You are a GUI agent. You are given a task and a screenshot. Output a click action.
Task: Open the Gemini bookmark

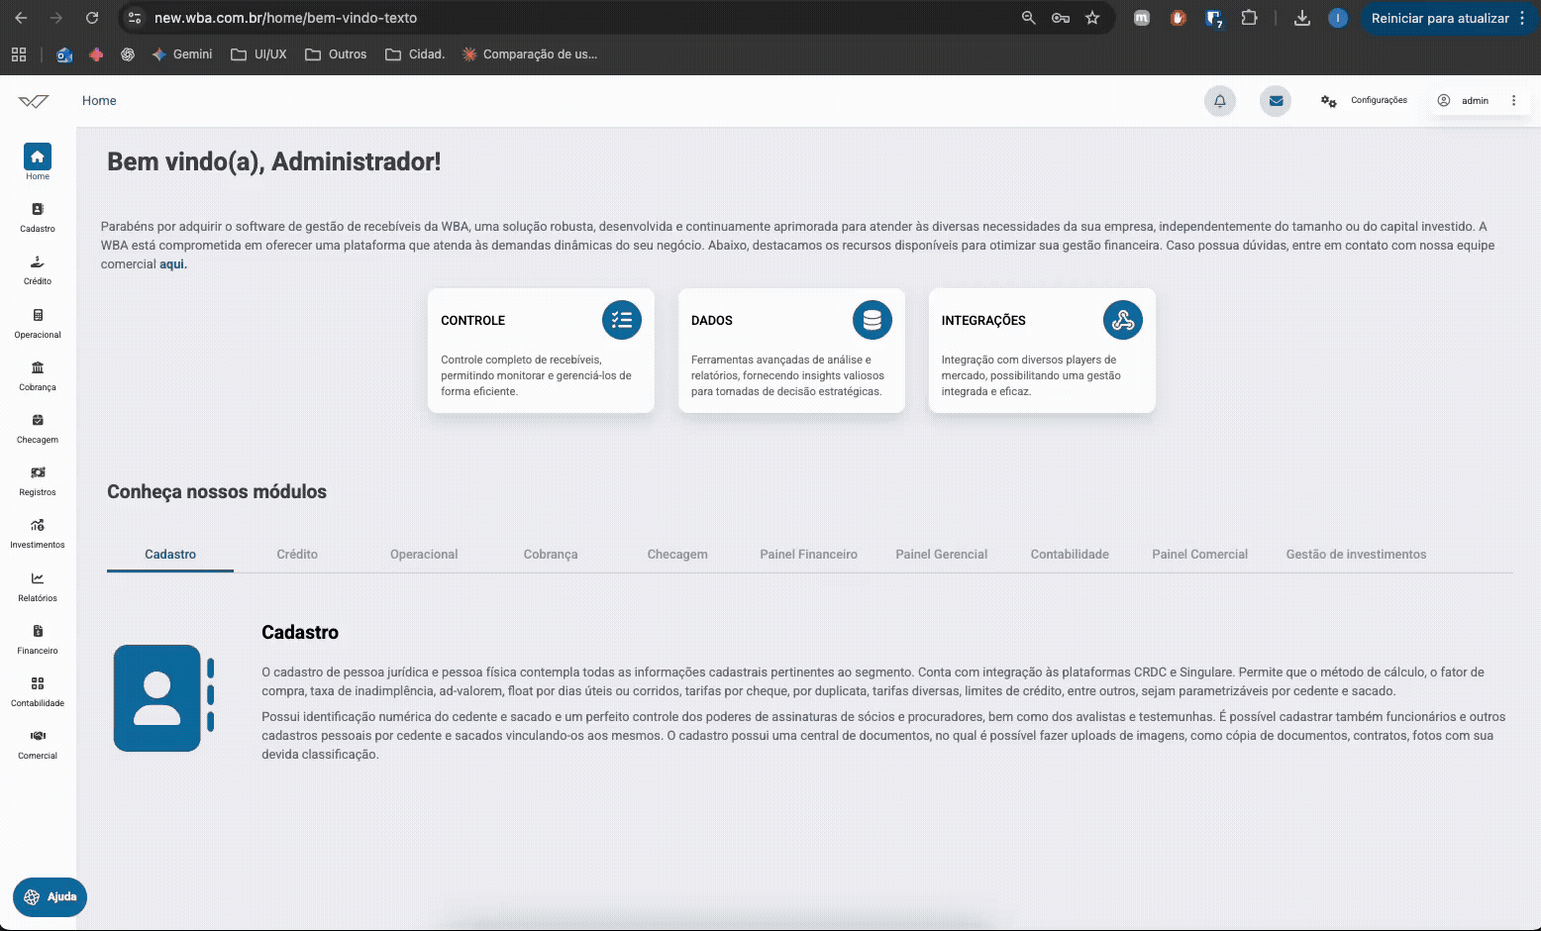click(182, 54)
